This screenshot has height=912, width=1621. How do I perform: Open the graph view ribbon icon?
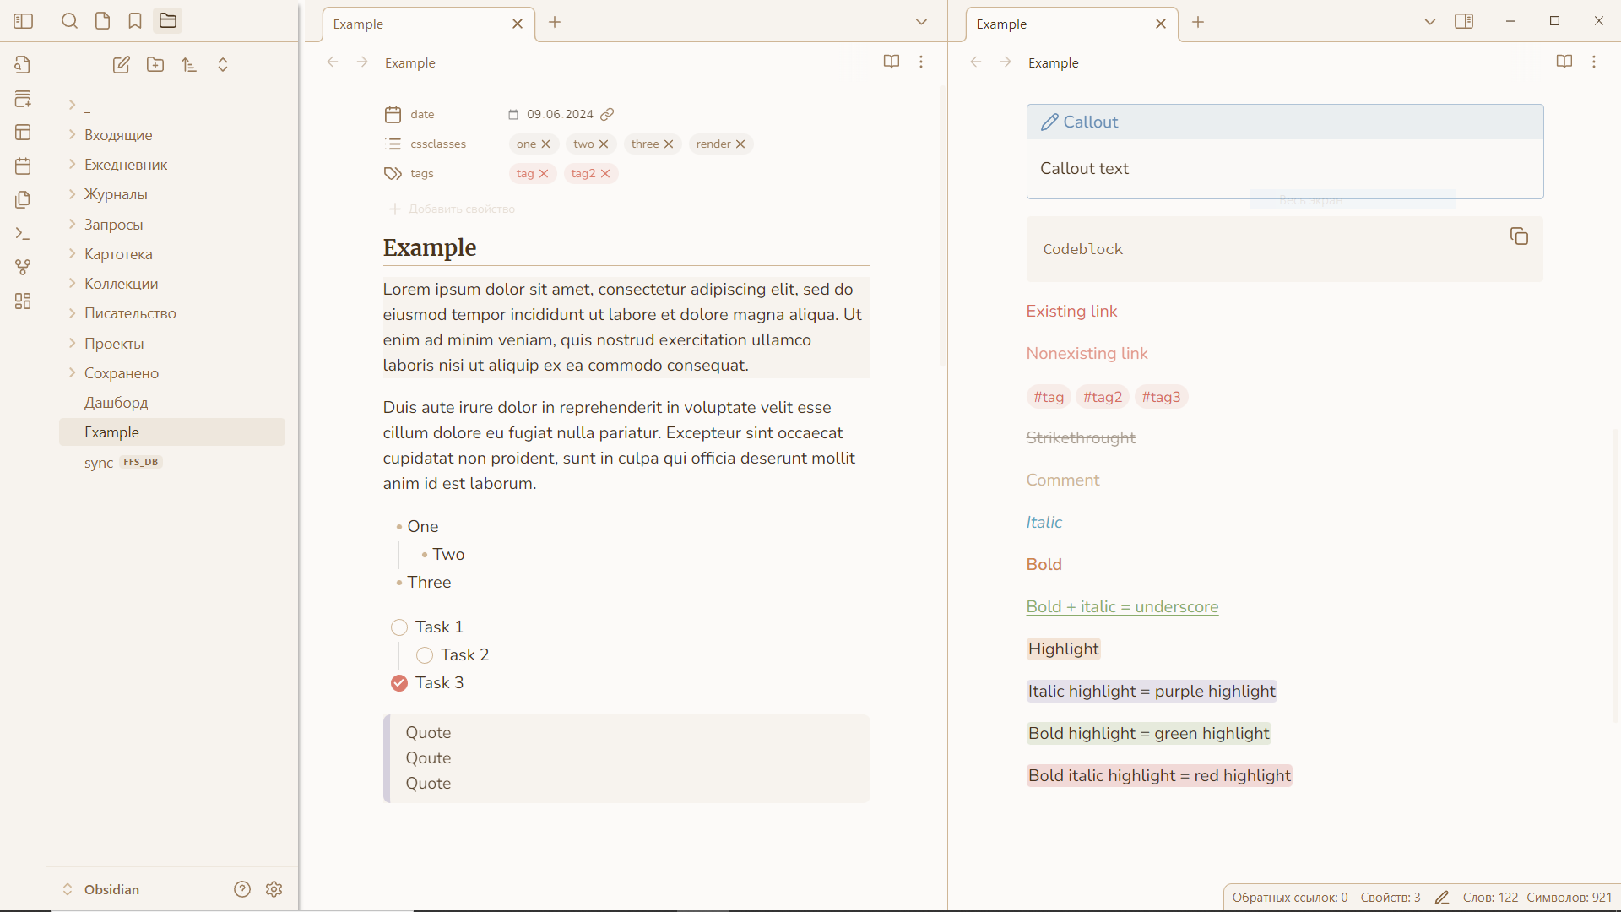pyautogui.click(x=23, y=268)
